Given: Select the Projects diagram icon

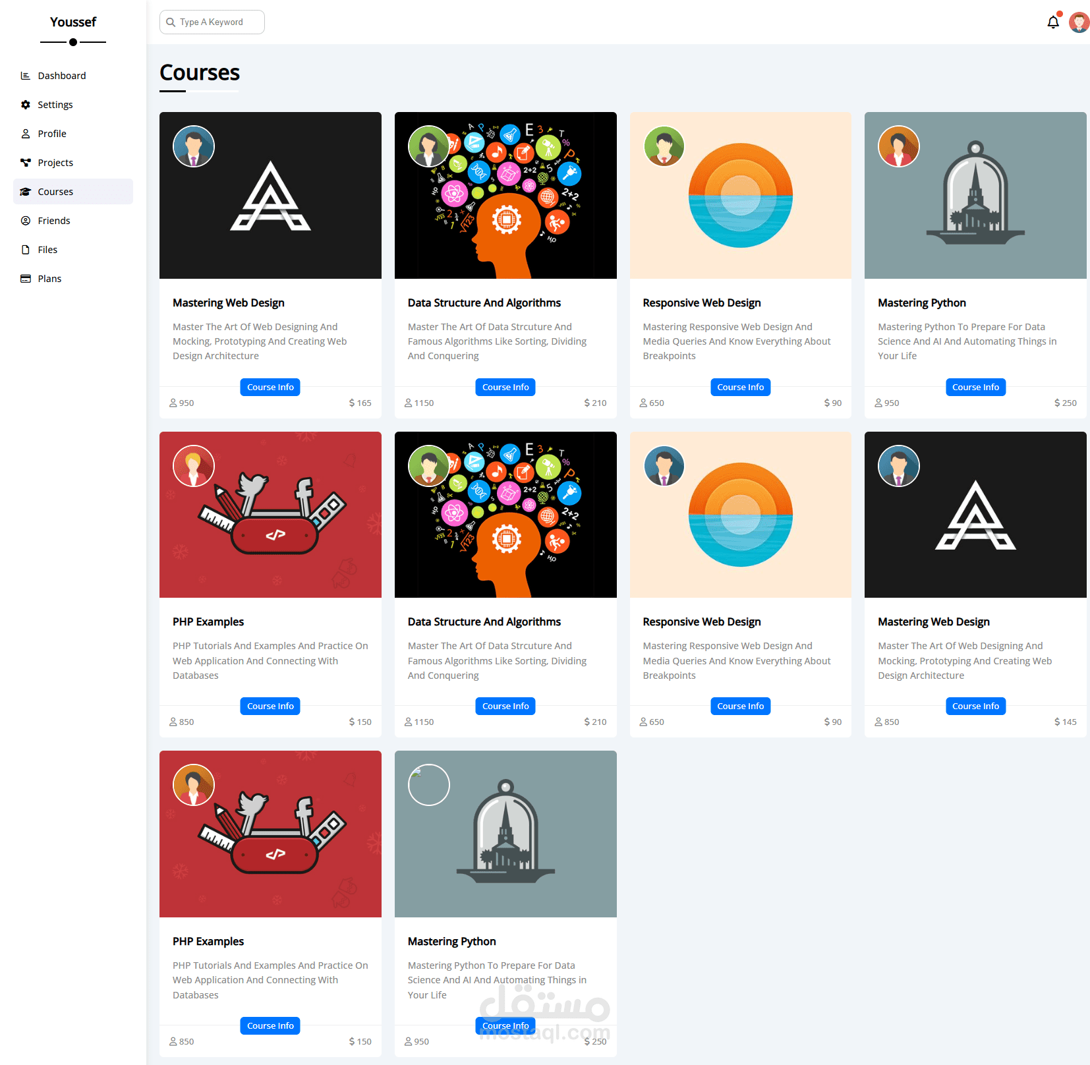Looking at the screenshot, I should tap(26, 163).
